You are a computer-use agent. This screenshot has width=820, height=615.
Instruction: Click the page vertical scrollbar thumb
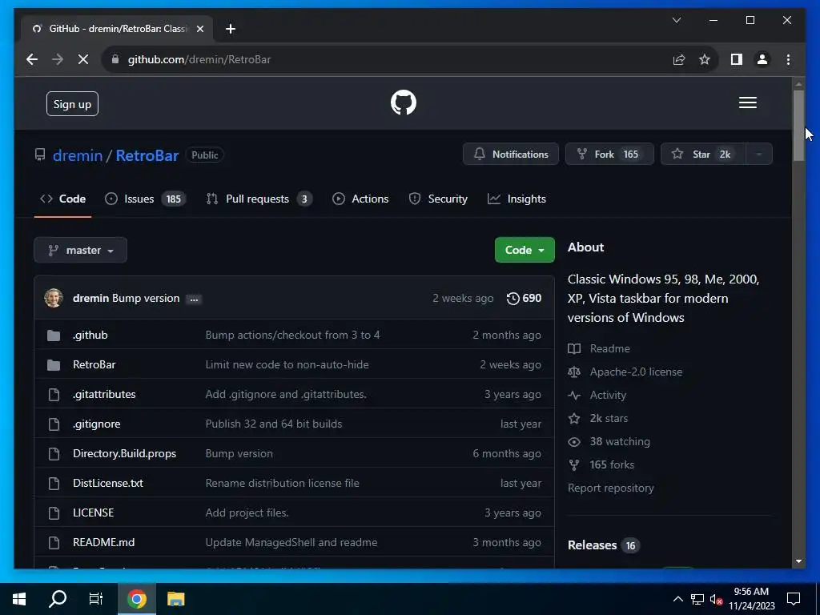(x=798, y=126)
